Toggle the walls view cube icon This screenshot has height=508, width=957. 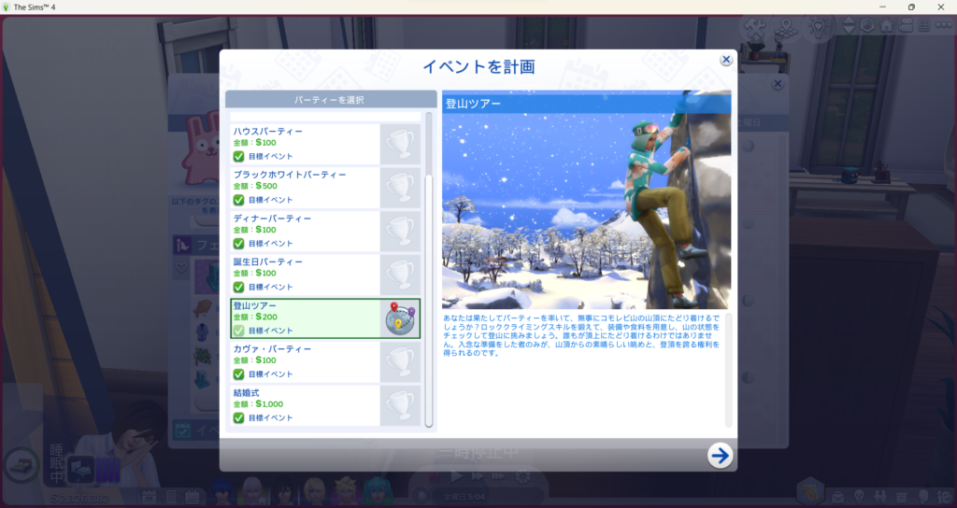(867, 25)
